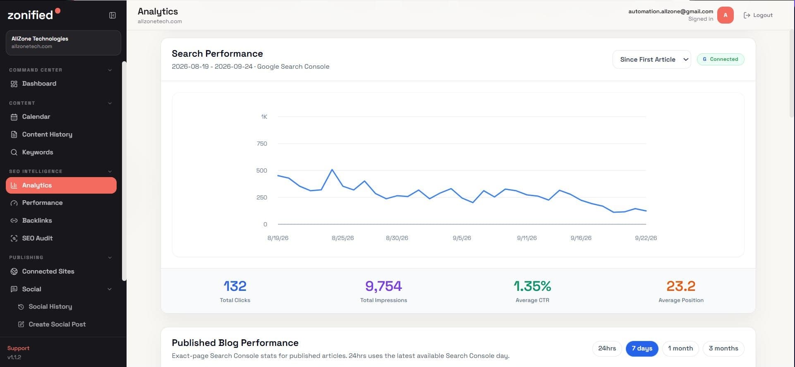Click the Backlinks chain icon
This screenshot has height=367, width=795.
14,221
